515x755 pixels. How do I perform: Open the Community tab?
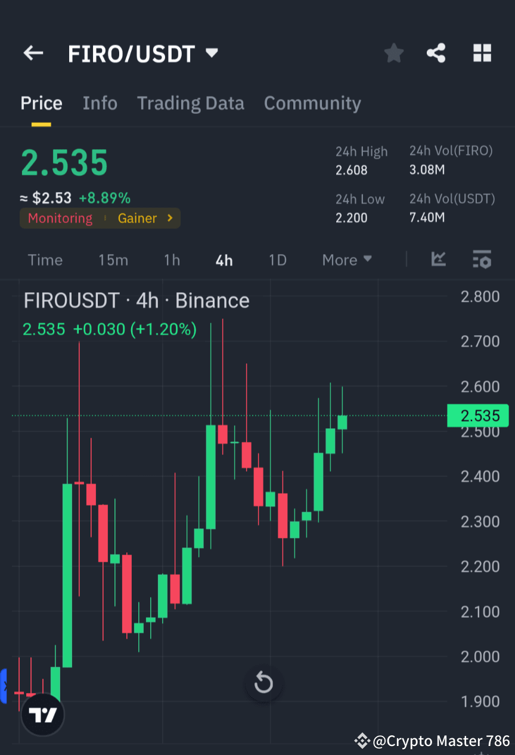312,103
